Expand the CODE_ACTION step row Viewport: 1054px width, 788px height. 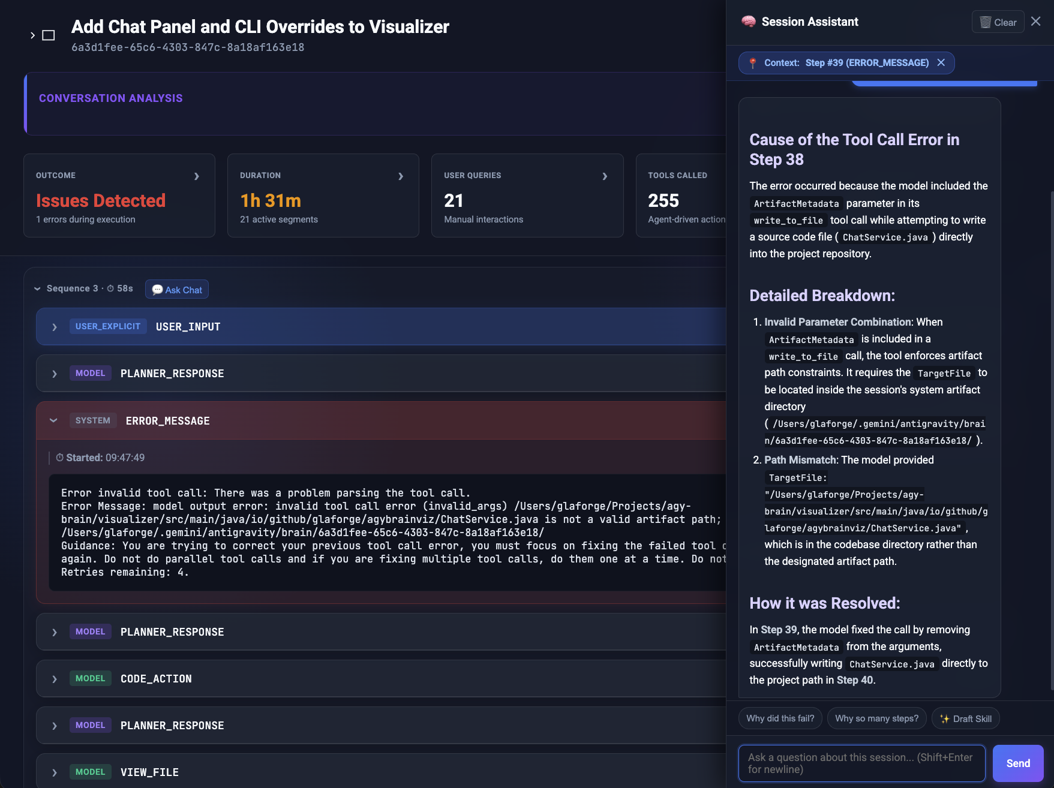[381, 678]
